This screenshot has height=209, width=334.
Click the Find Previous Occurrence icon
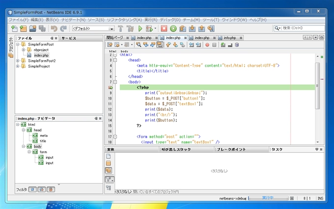(x=146, y=45)
